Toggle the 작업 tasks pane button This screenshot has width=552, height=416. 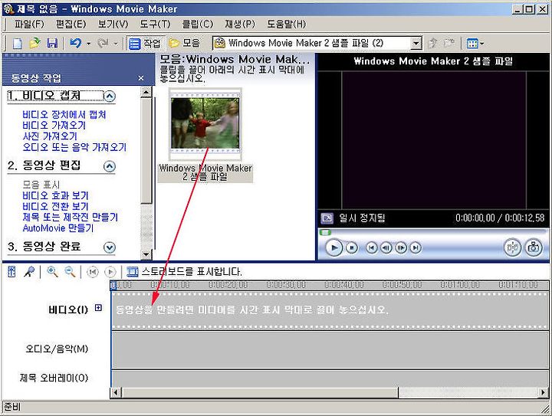pyautogui.click(x=145, y=43)
